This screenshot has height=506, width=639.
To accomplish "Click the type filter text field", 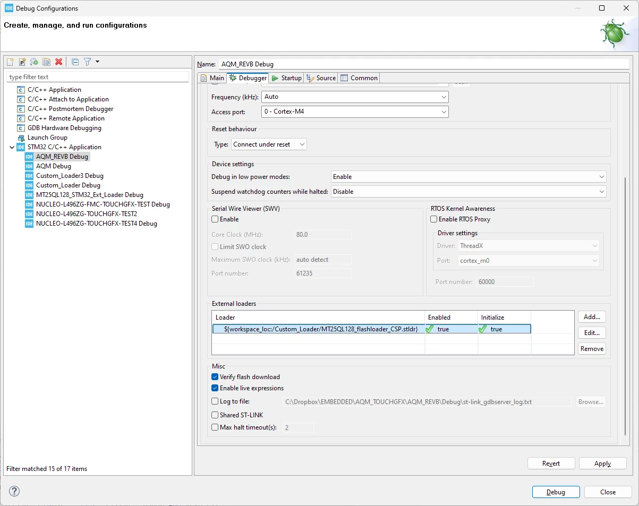I will click(98, 77).
